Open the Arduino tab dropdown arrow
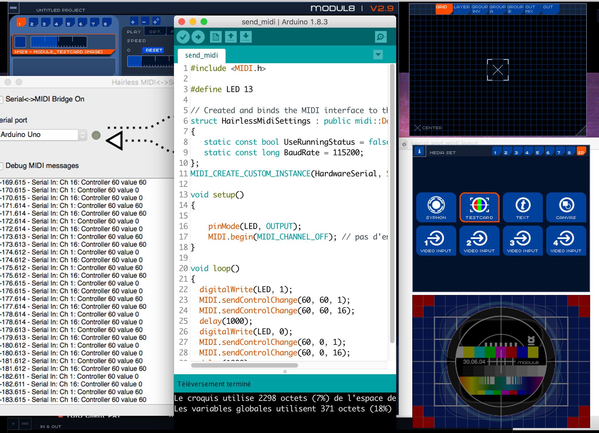This screenshot has height=433, width=599. pyautogui.click(x=378, y=55)
